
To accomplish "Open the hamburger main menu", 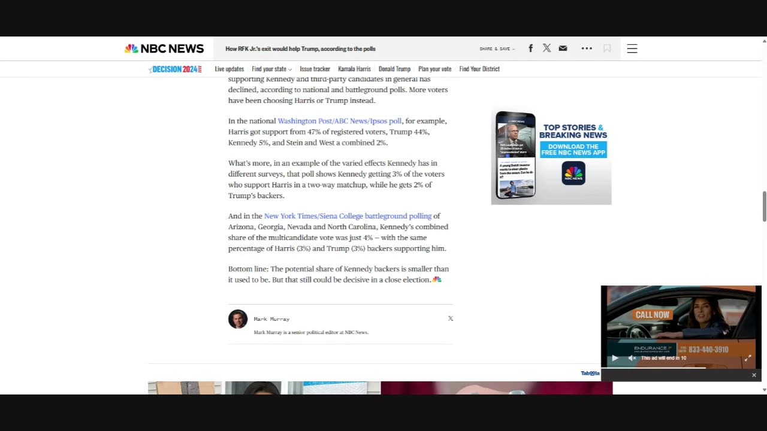I will [632, 48].
